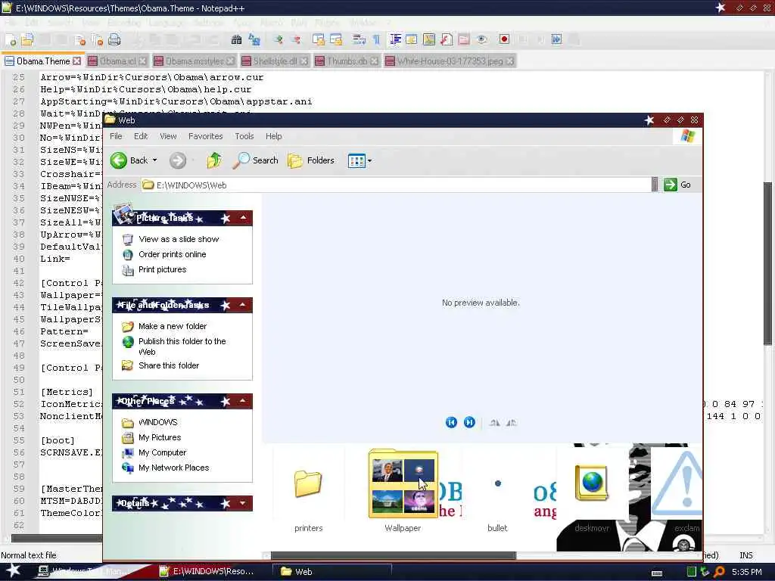775x581 pixels.
Task: Expand the Details panel
Action: click(243, 503)
